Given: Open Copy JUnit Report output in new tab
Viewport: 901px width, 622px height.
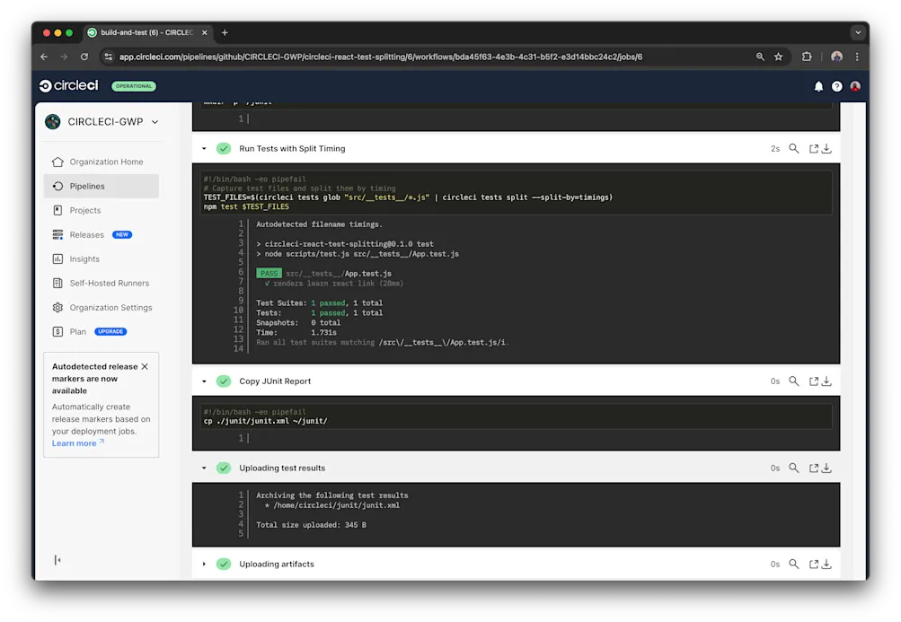Looking at the screenshot, I should [x=813, y=381].
